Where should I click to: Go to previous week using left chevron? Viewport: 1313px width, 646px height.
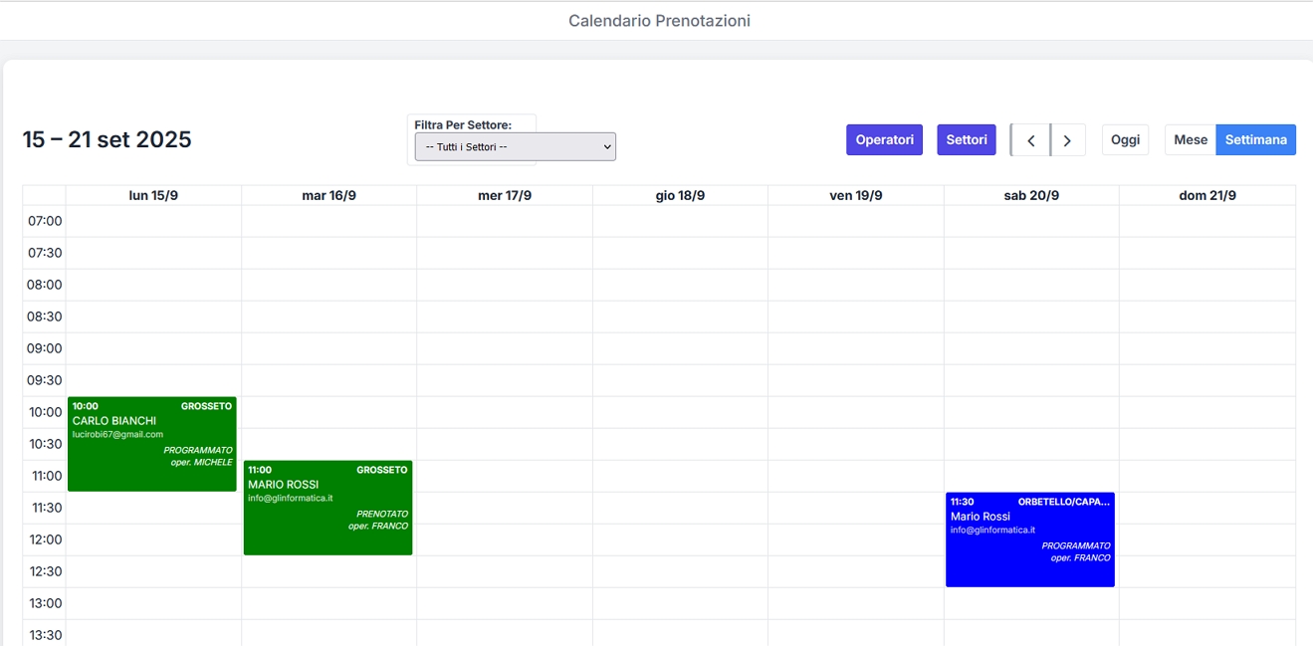coord(1031,140)
